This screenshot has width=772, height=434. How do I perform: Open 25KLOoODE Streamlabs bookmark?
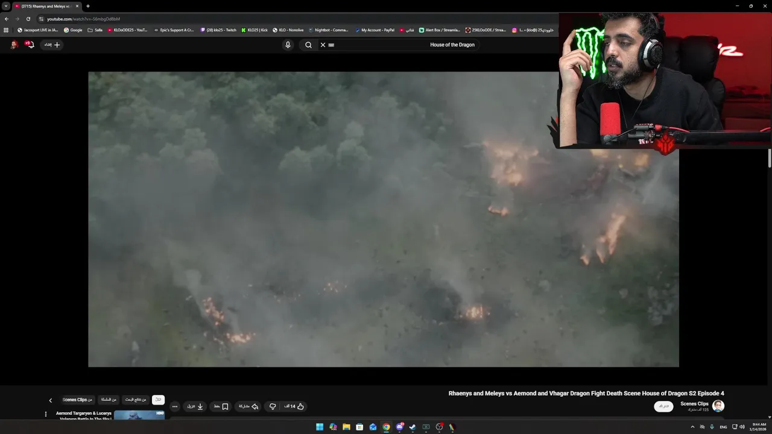486,30
